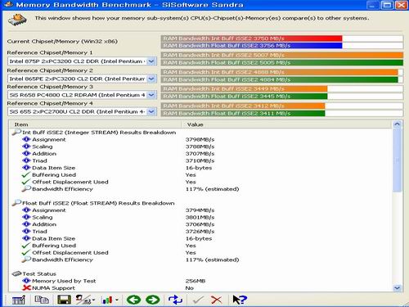Click the 16-bytes value in Float section

pos(199,238)
